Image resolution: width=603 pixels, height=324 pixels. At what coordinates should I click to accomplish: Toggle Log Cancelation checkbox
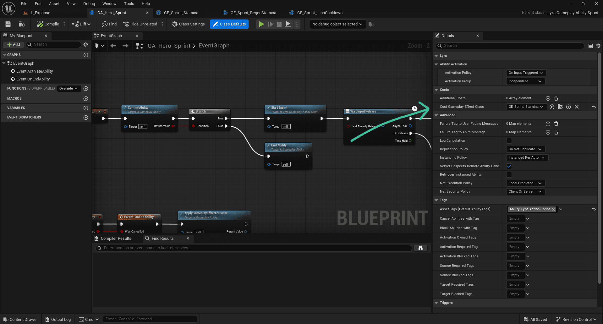click(509, 141)
